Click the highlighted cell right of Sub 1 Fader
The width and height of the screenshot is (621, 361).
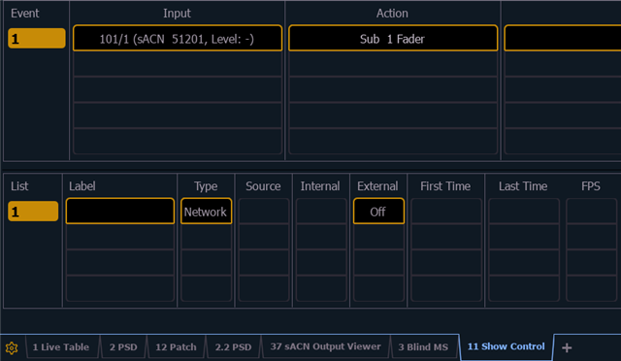[x=563, y=39]
